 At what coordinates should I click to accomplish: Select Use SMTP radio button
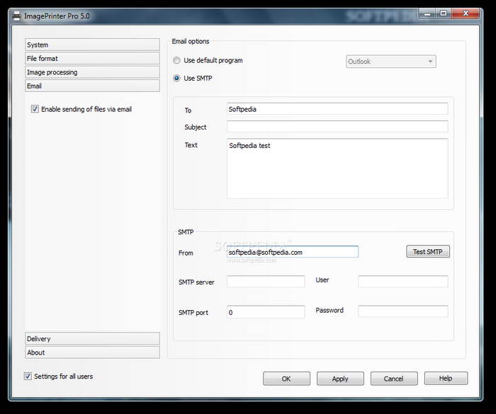coord(176,78)
